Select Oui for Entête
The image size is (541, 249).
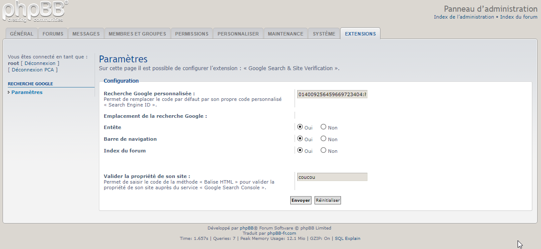(x=300, y=127)
